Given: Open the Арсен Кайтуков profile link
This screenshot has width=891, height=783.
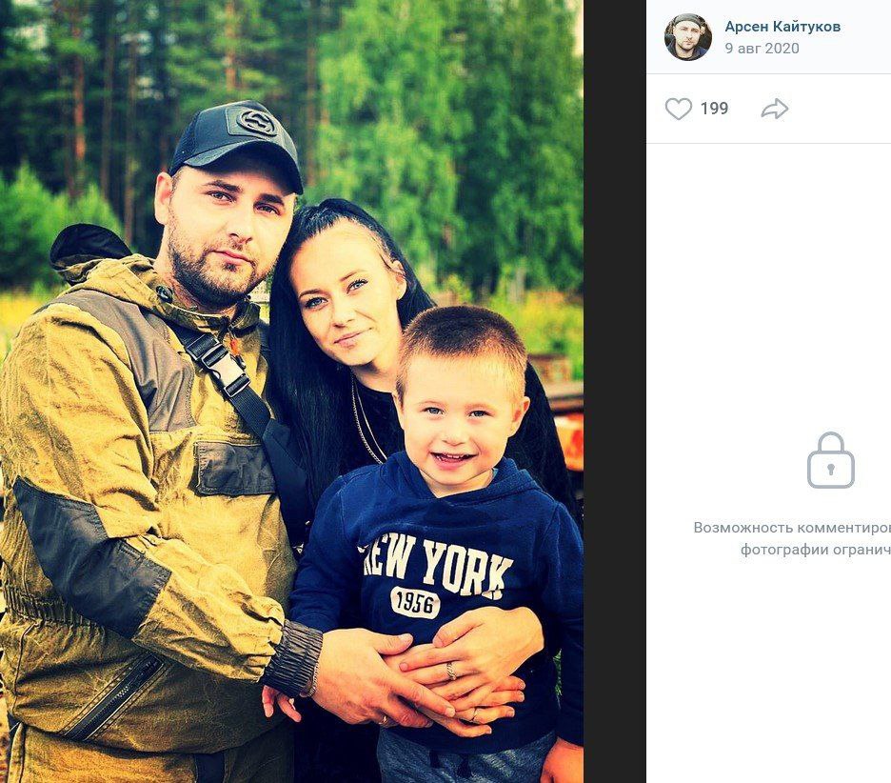Looking at the screenshot, I should (782, 26).
